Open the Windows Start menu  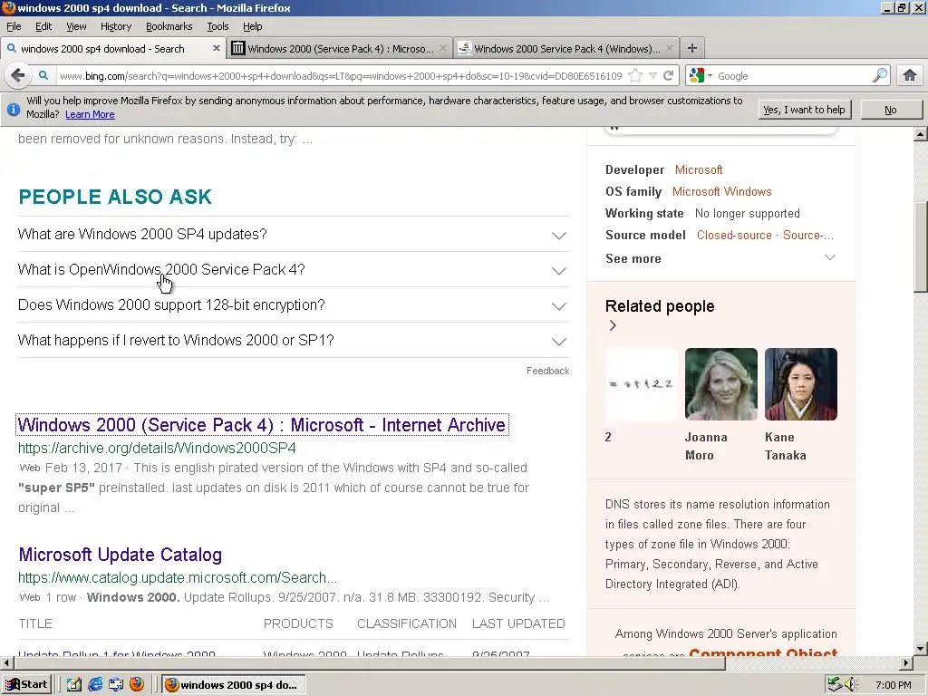(26, 685)
